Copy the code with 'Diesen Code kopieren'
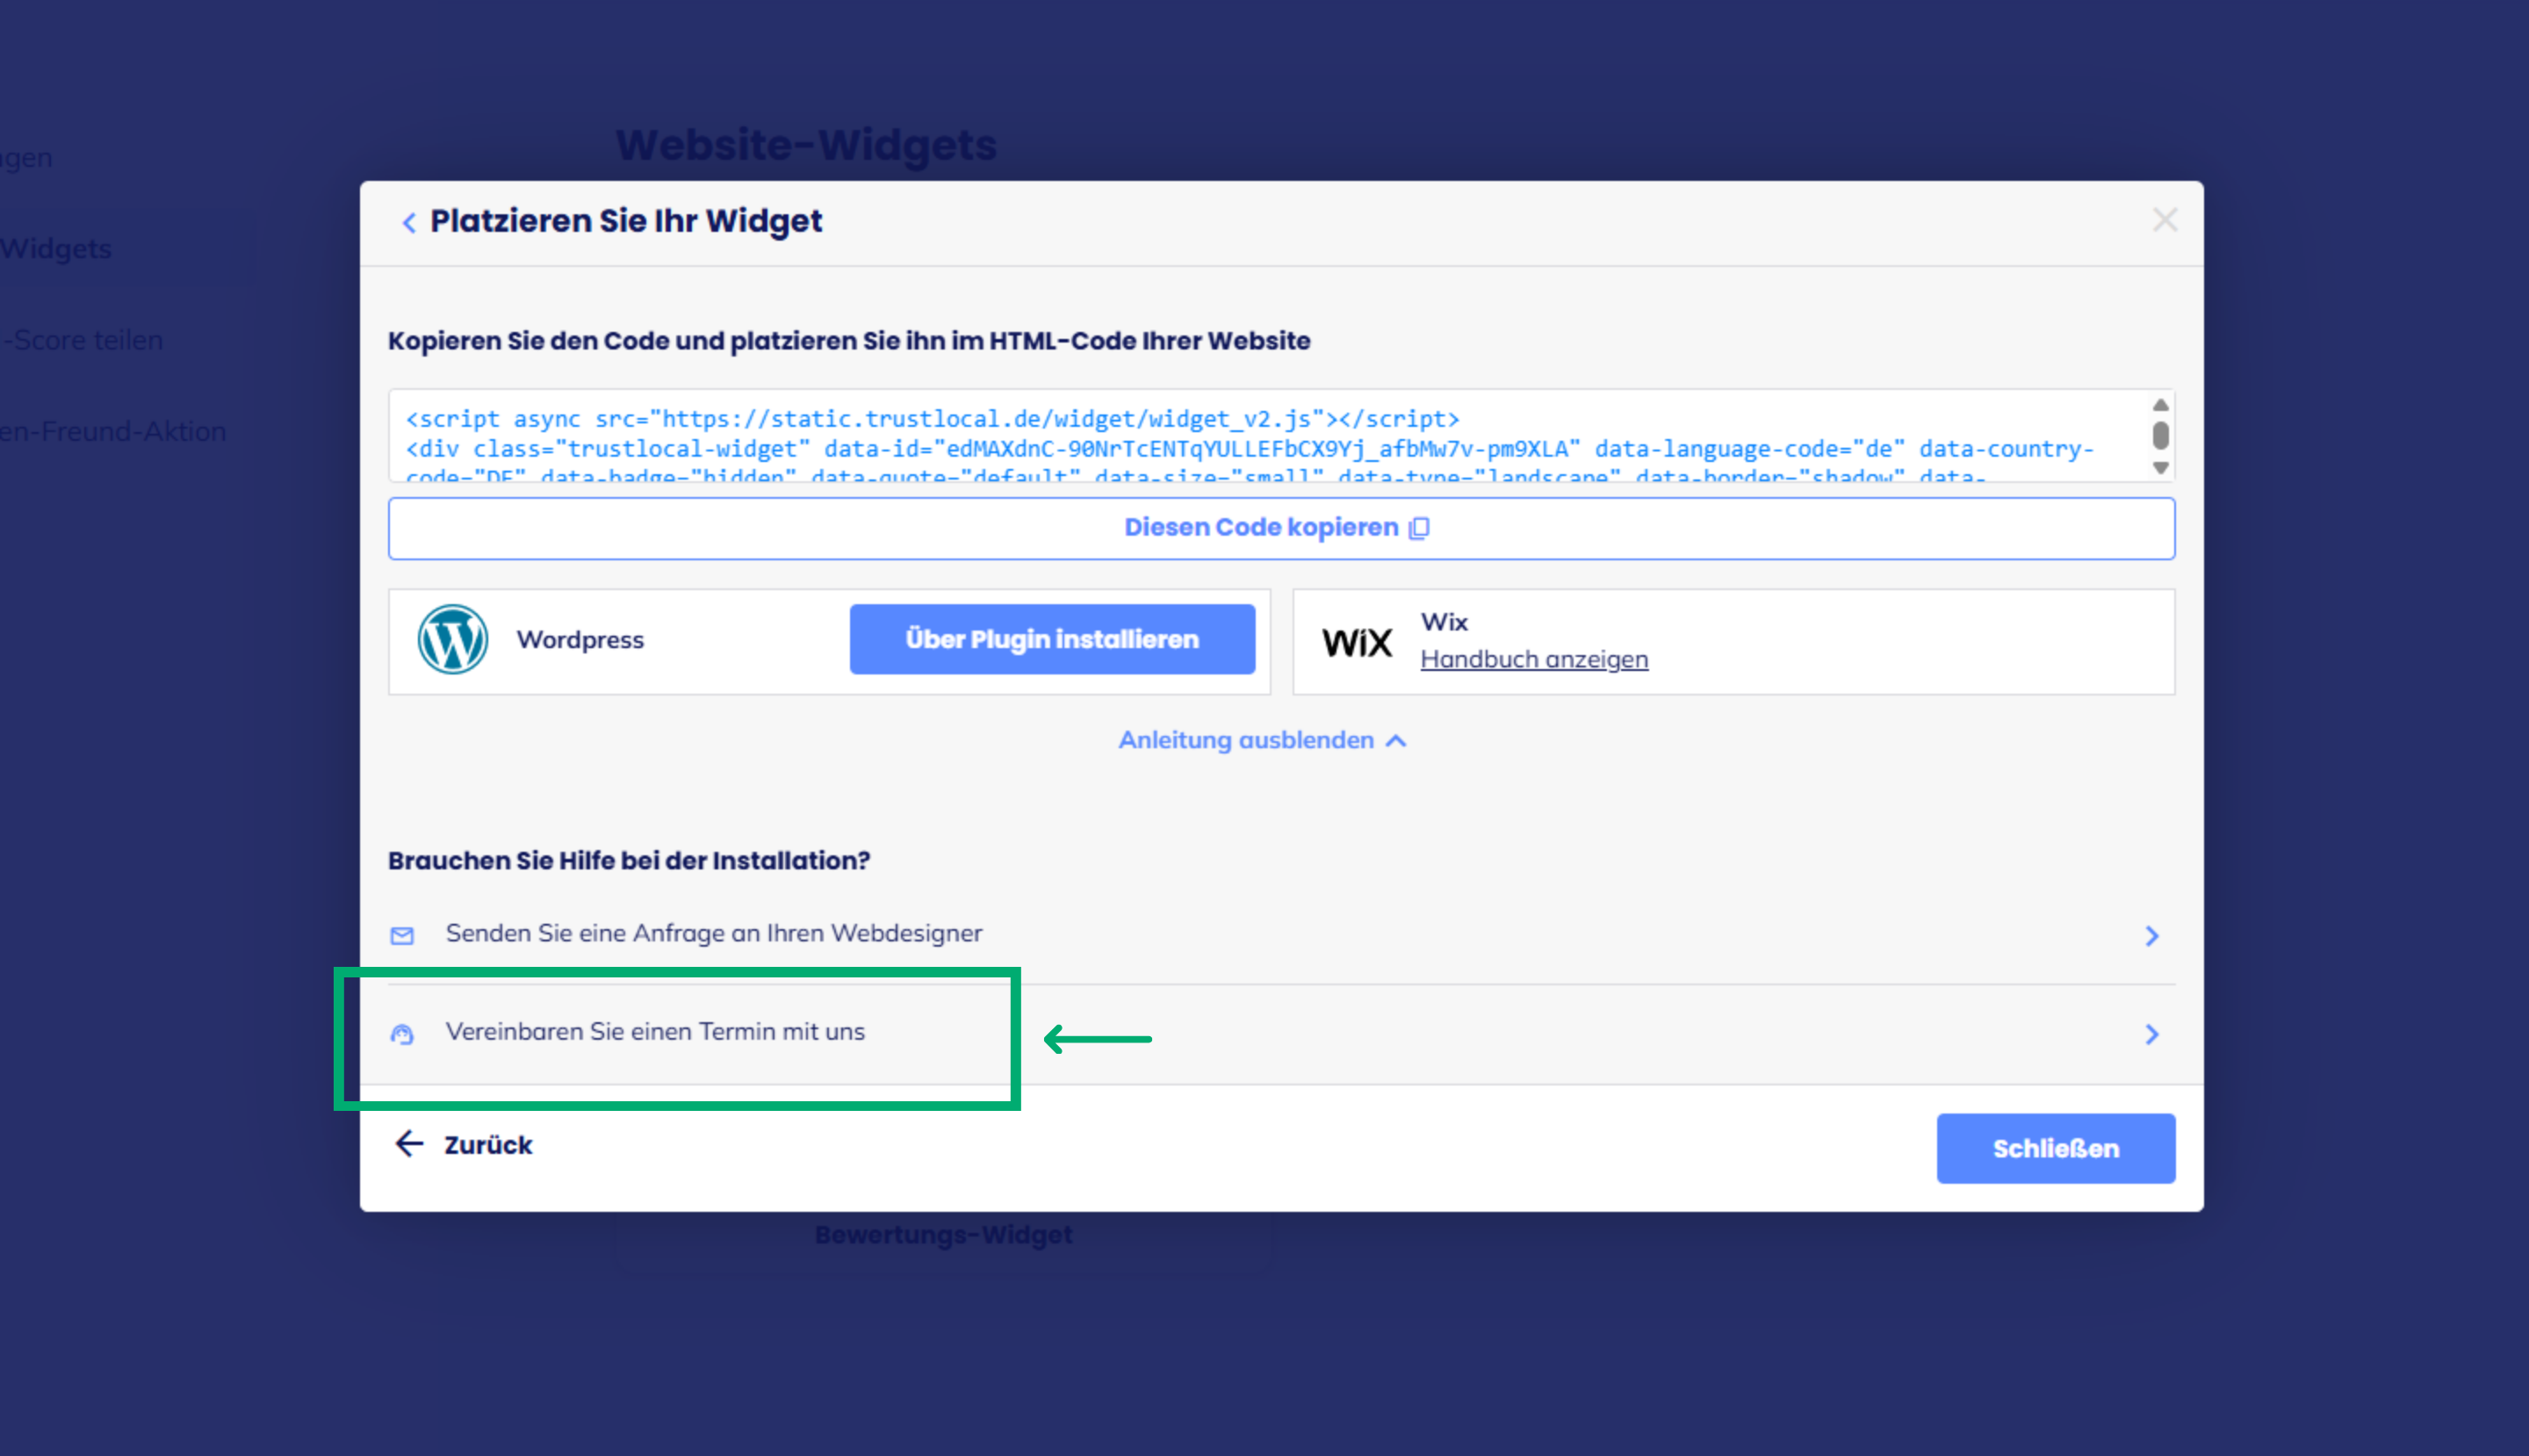Image resolution: width=2529 pixels, height=1456 pixels. point(1281,528)
